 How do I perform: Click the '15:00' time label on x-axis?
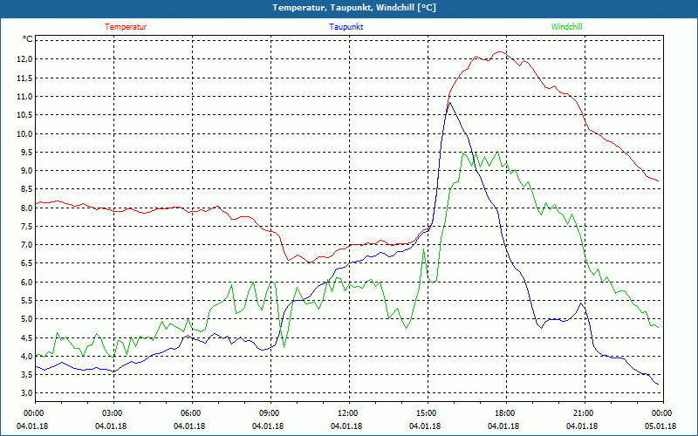(x=428, y=413)
